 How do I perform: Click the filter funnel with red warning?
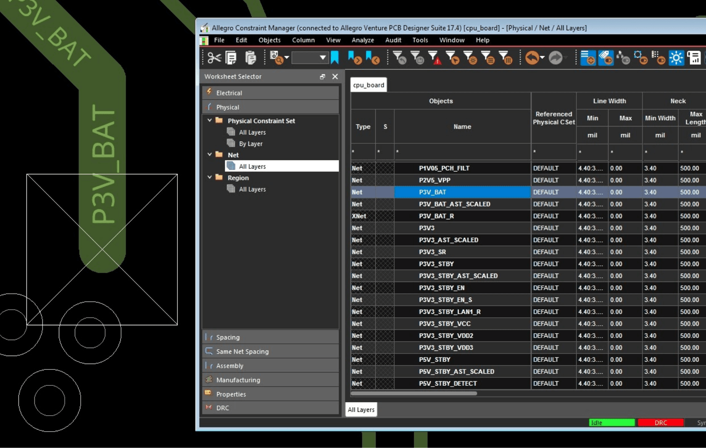[435, 58]
